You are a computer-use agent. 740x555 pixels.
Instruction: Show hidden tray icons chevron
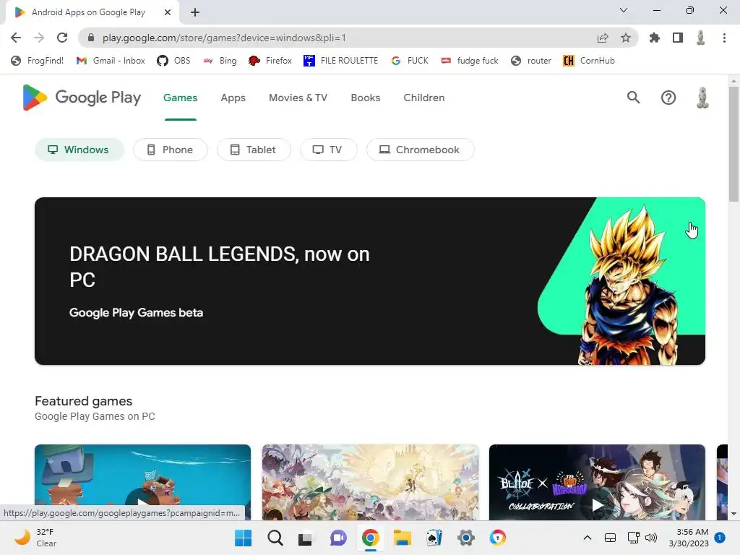click(587, 538)
